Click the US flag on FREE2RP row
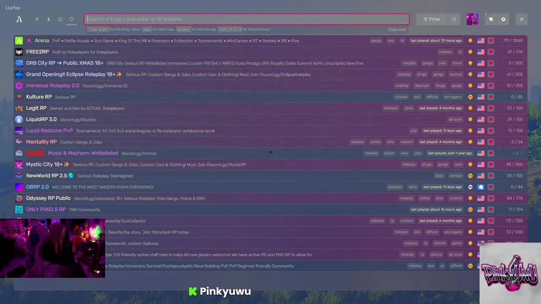This screenshot has height=304, width=541. 481,52
